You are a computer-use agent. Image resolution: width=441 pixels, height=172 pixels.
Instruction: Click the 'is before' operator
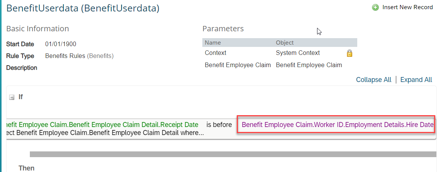[219, 125]
